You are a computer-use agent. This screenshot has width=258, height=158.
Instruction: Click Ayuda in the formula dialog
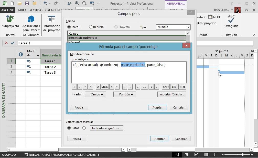79,107
